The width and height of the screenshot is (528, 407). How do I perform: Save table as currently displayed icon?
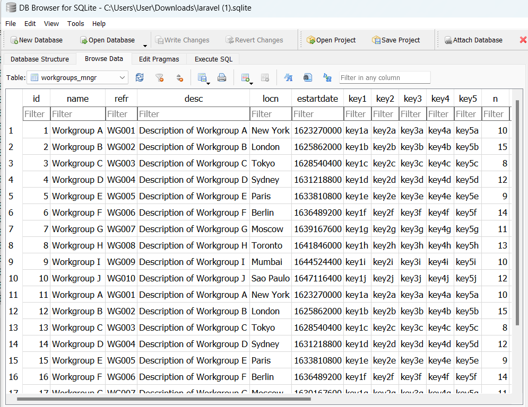pyautogui.click(x=202, y=78)
